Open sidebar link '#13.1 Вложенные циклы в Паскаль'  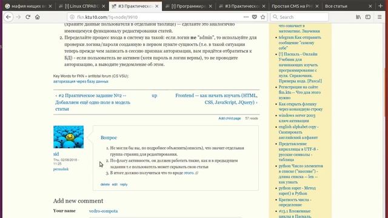tap(295, 214)
